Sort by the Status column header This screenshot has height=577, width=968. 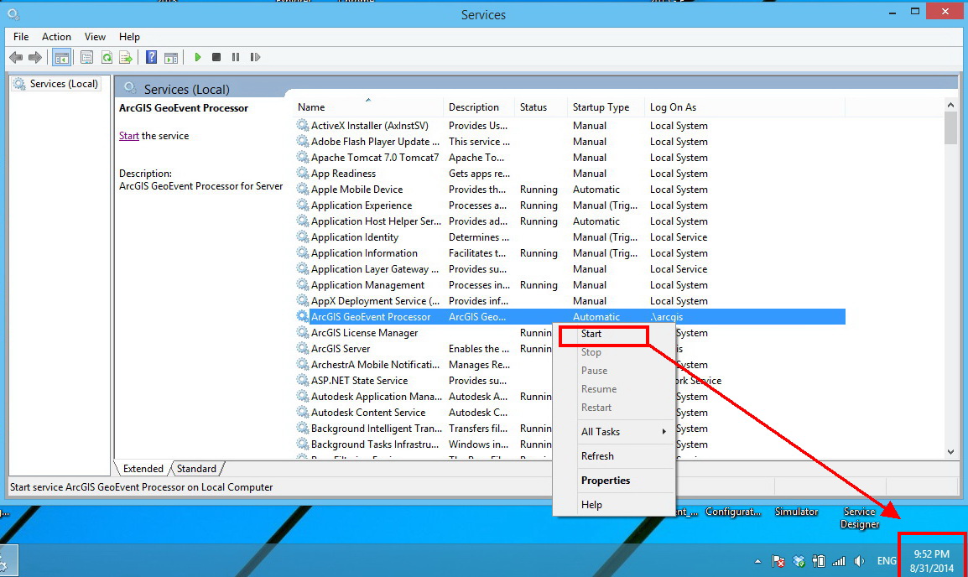tap(541, 107)
